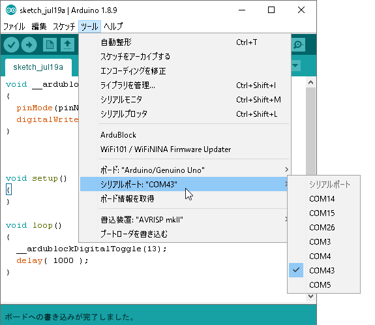
Task: Open WiFi101 / WiFiNINA Firmware Updater
Action: click(185, 149)
